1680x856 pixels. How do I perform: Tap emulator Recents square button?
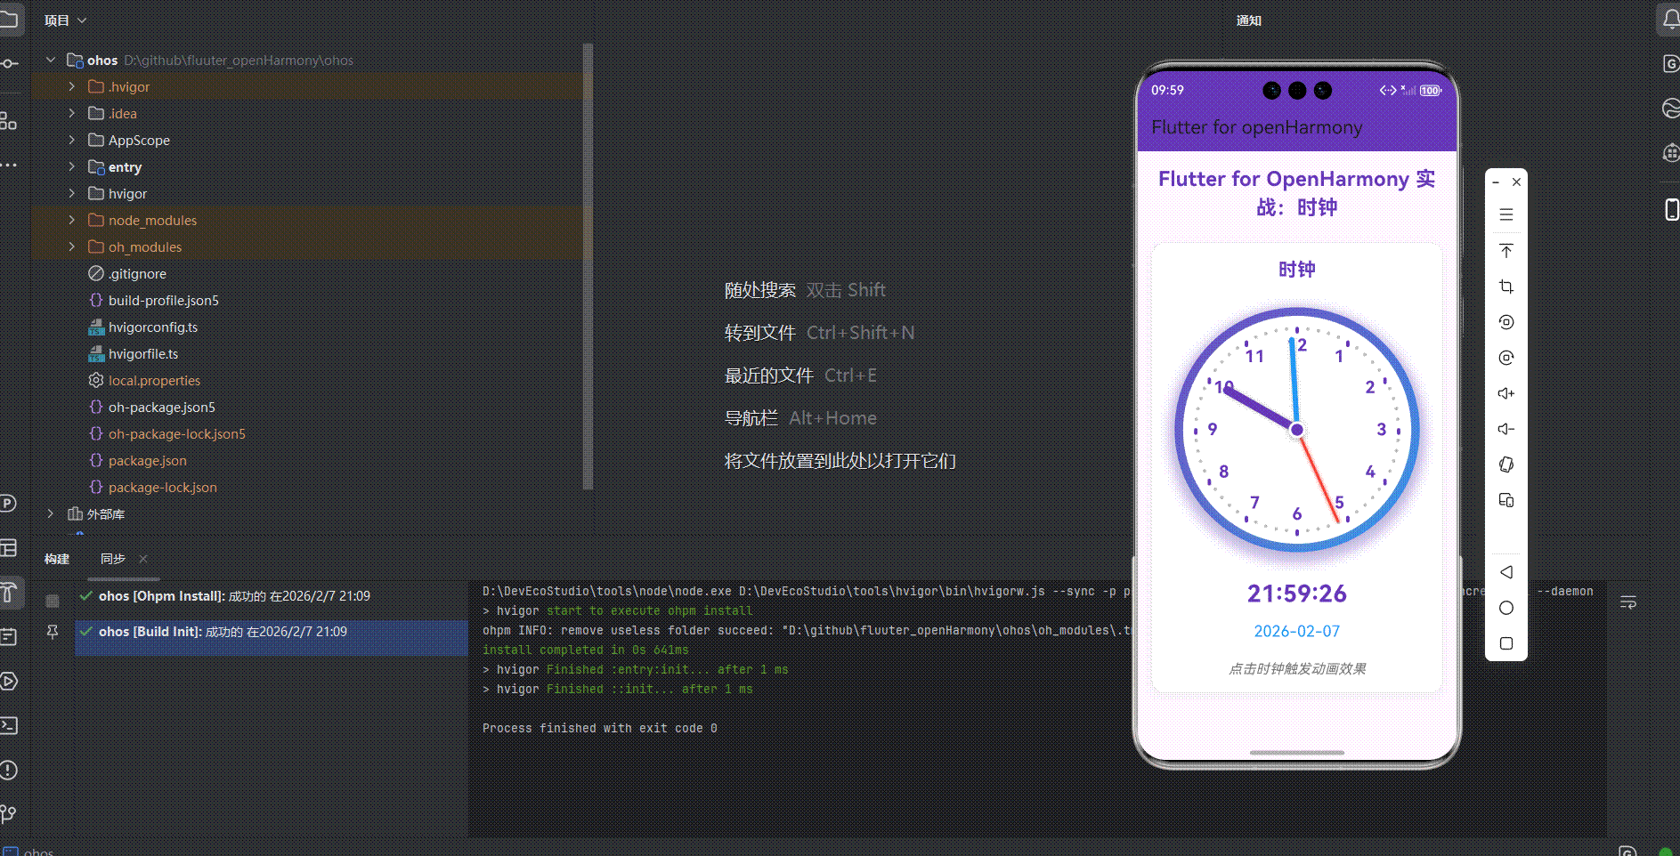tap(1506, 643)
